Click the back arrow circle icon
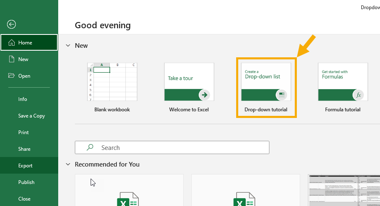 [x=11, y=24]
